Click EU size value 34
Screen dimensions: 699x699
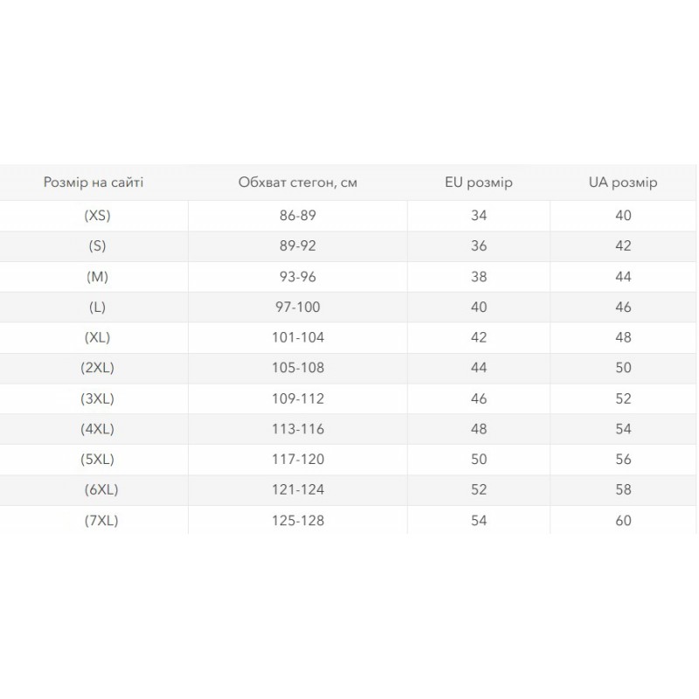coord(479,216)
